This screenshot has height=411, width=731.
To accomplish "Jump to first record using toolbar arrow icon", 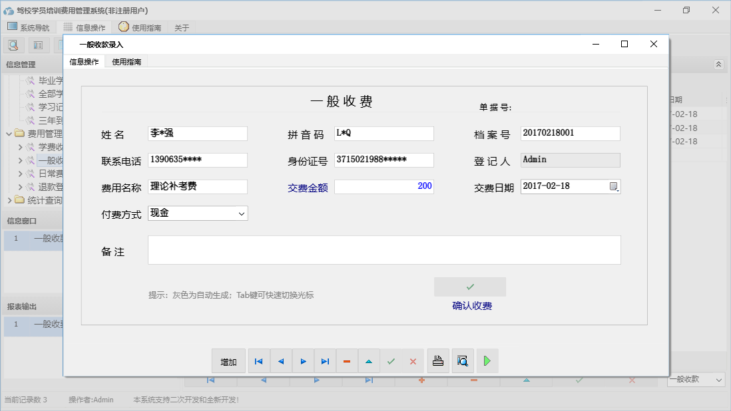I will (x=258, y=360).
